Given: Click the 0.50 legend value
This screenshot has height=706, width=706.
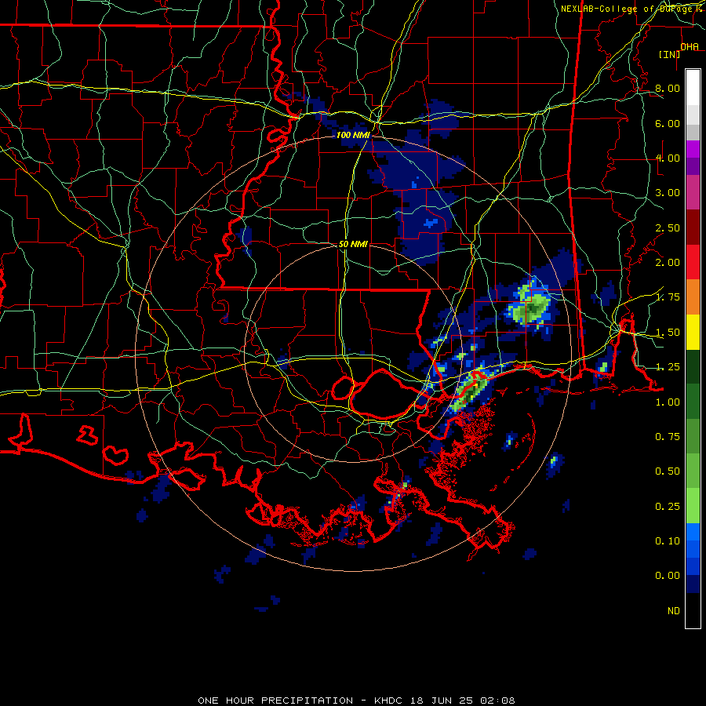Looking at the screenshot, I should [668, 471].
